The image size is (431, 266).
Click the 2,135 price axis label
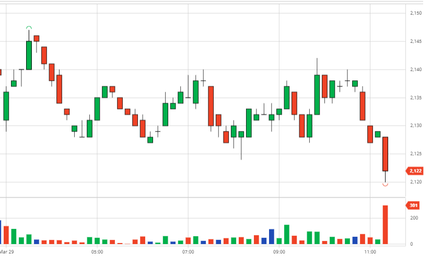(x=416, y=98)
